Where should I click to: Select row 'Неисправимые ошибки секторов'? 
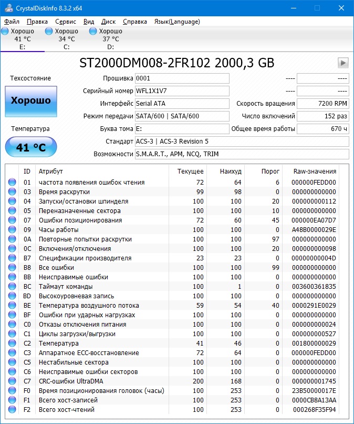click(x=173, y=371)
